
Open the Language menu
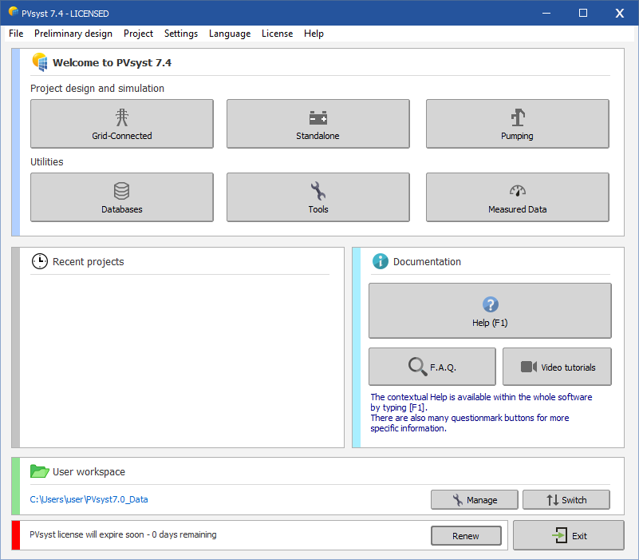[230, 34]
